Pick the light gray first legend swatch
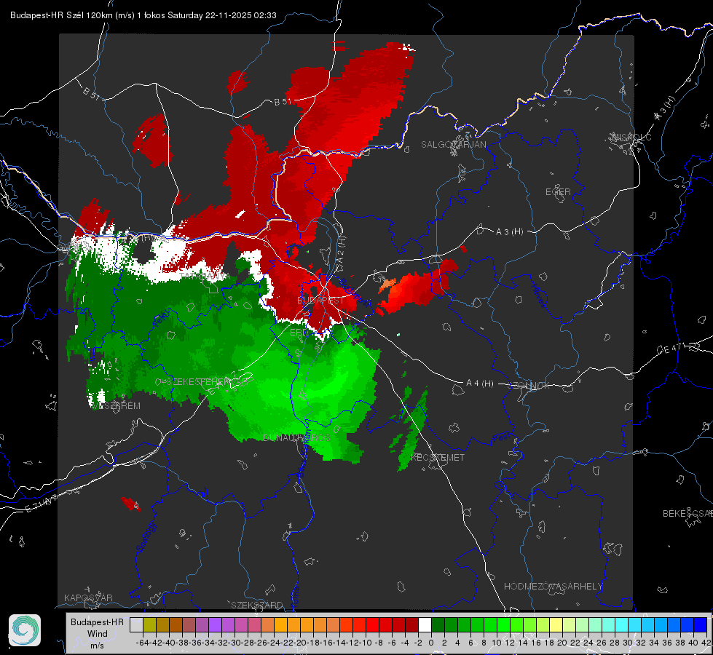713x655 pixels. [x=136, y=624]
